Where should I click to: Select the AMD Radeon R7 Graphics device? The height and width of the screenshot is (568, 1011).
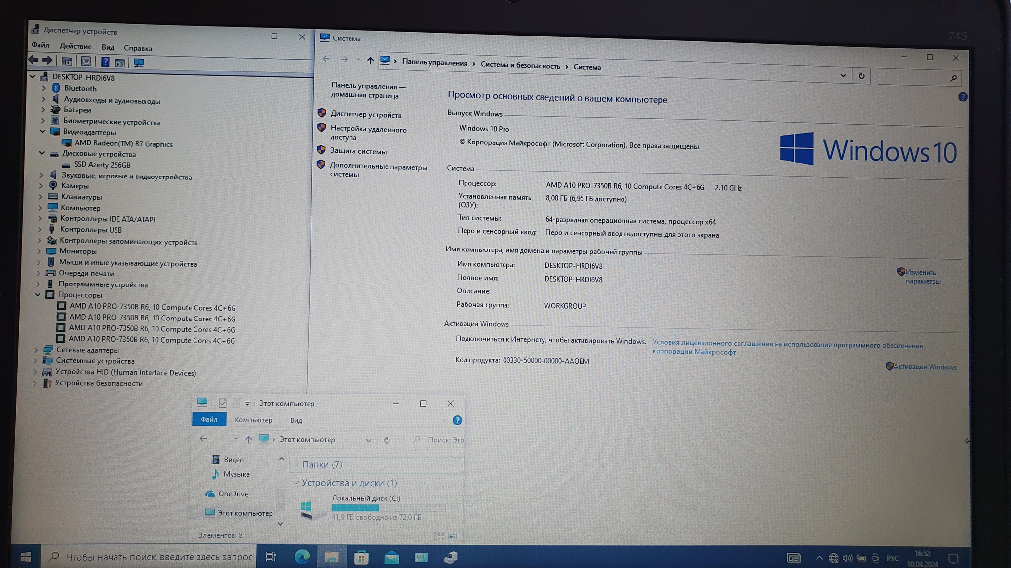click(123, 144)
